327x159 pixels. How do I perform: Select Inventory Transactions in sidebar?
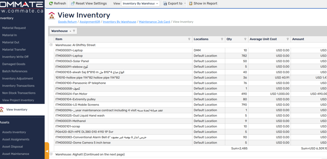pyautogui.click(x=18, y=86)
